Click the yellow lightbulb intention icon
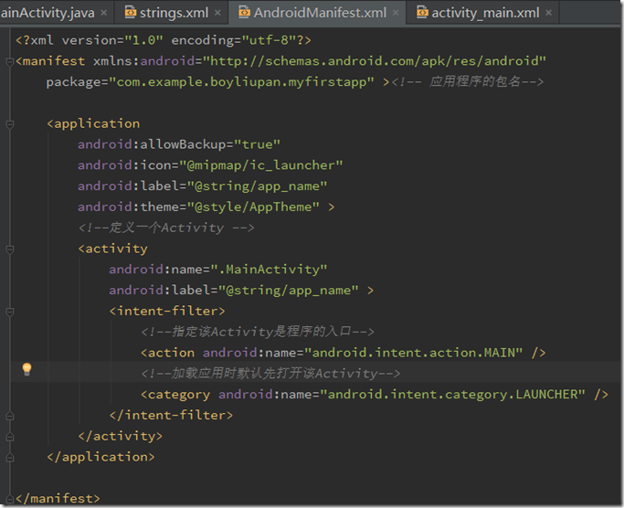Viewport: 624px width, 508px height. tap(26, 369)
